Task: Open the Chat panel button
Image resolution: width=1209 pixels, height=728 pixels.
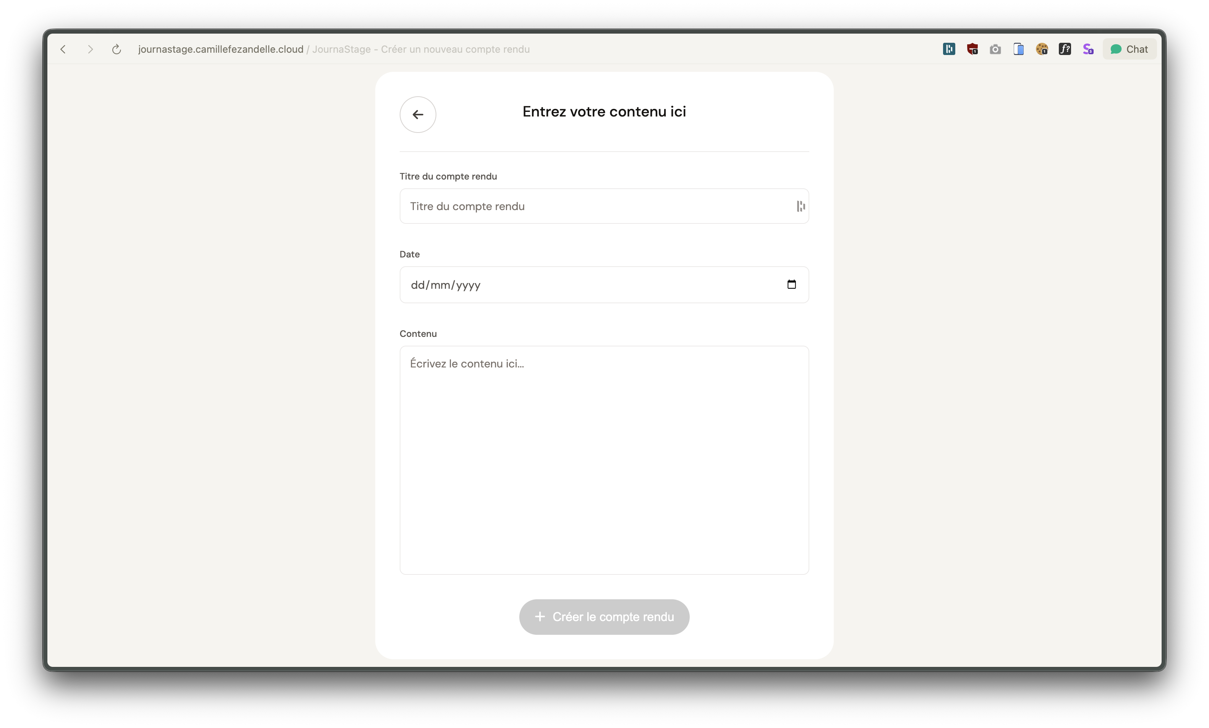Action: point(1129,49)
